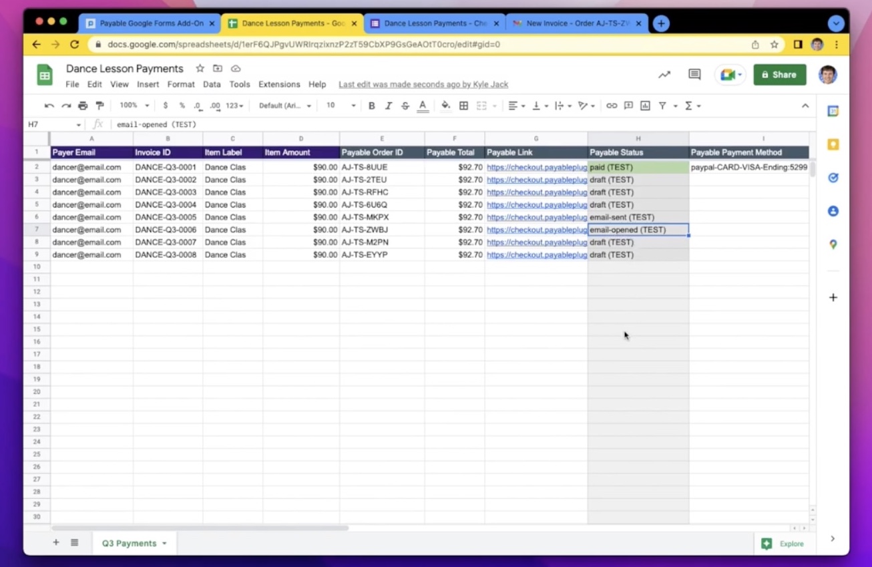Open the payment link in row 5
Screen dimensions: 872x567
[x=536, y=204]
